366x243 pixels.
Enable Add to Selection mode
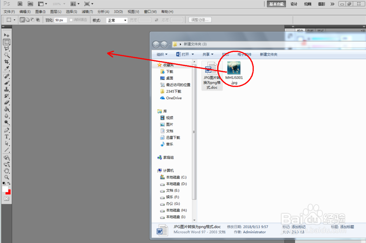27,20
